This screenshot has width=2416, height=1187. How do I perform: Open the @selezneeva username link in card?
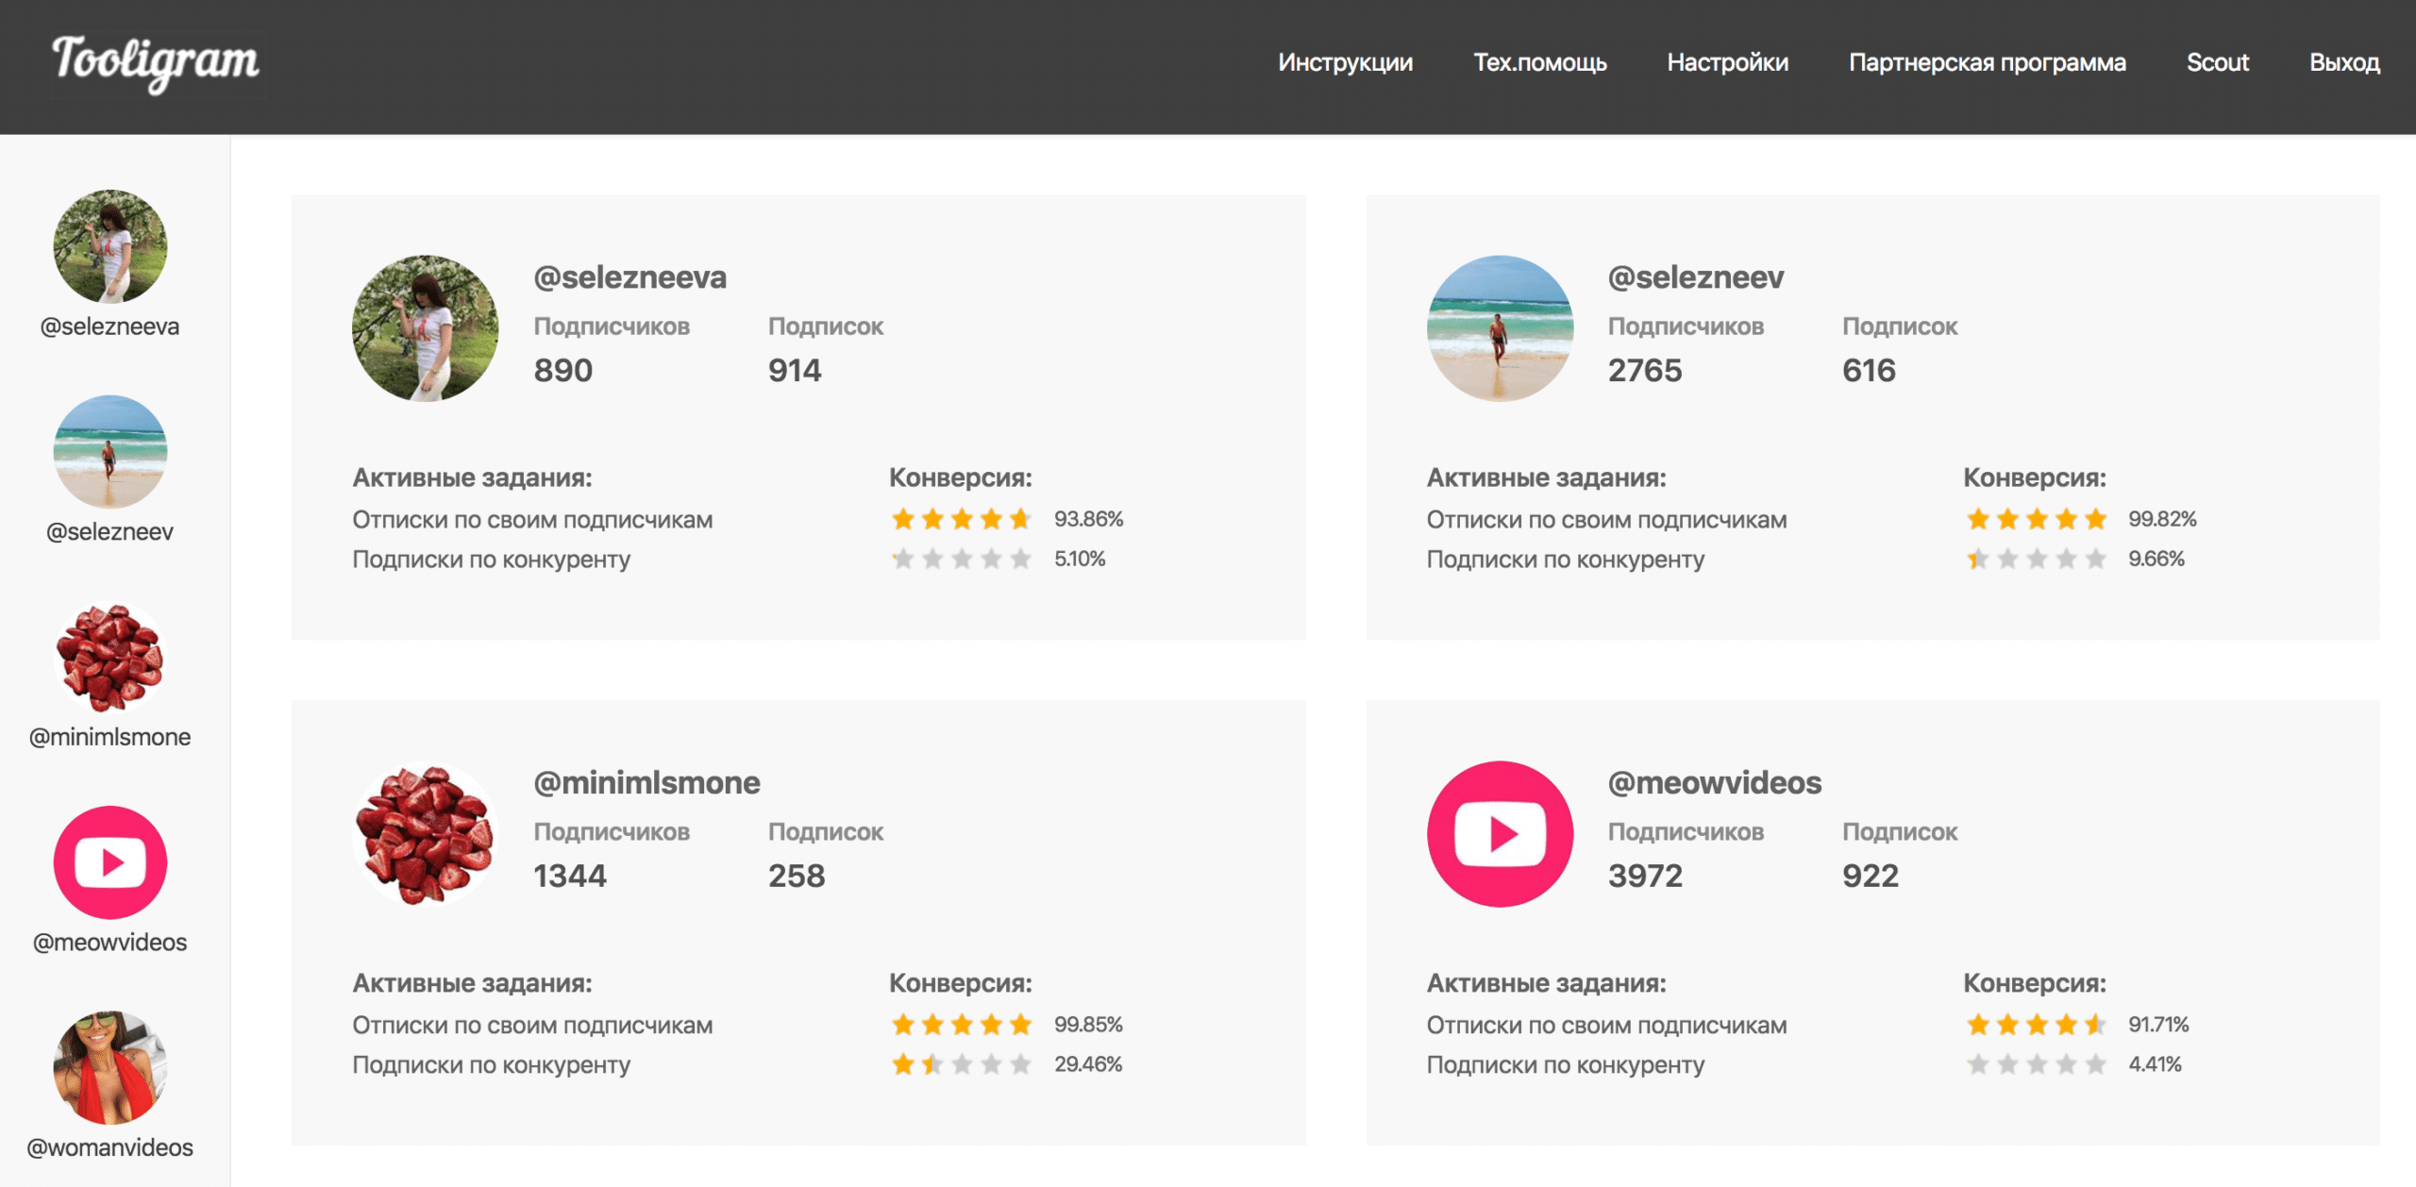pos(629,277)
